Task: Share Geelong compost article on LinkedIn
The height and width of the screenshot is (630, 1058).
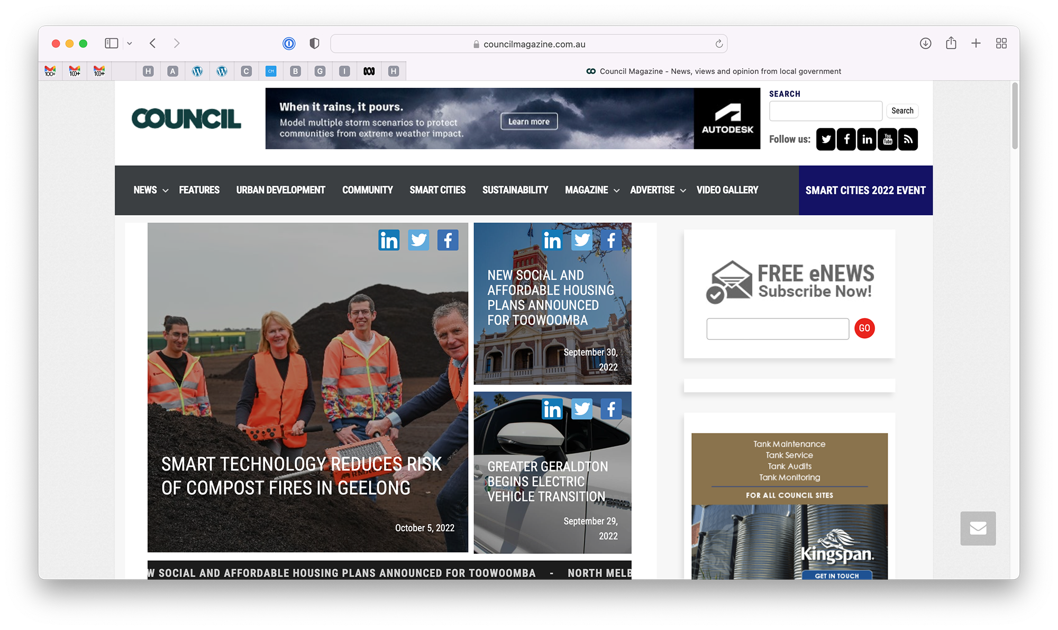Action: tap(389, 240)
